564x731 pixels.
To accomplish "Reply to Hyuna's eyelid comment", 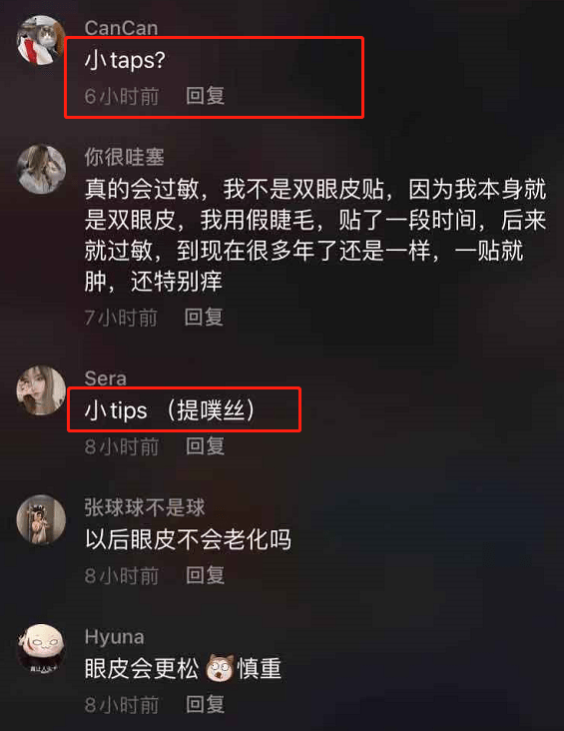I will (x=205, y=704).
